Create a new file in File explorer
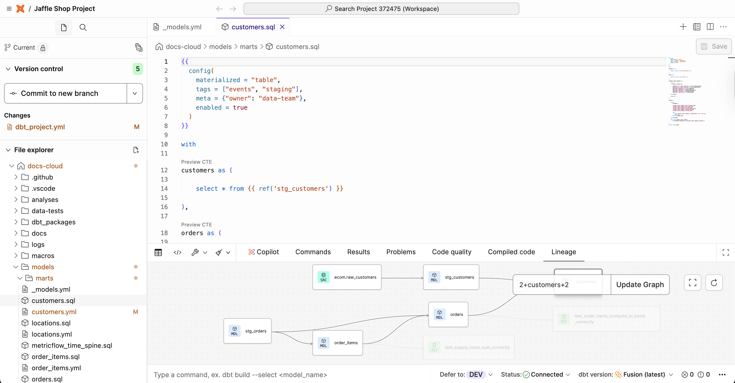Viewport: 735px width, 383px height. click(136, 149)
